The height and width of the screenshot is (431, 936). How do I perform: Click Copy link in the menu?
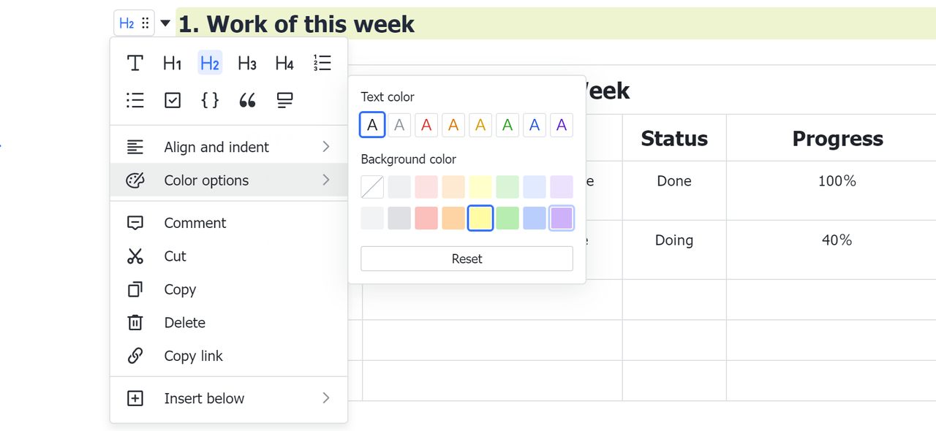193,356
